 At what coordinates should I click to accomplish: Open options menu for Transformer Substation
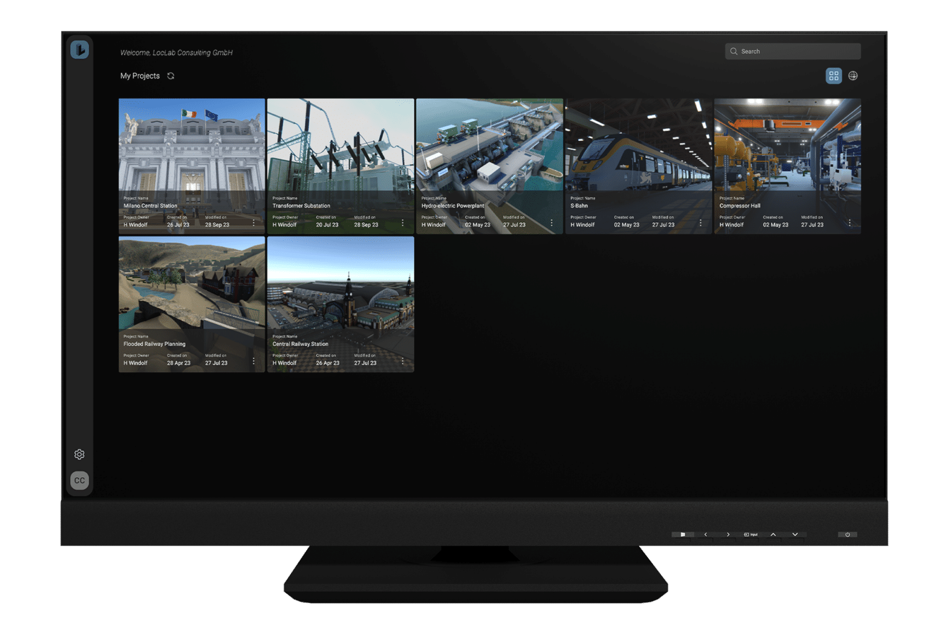click(x=403, y=223)
